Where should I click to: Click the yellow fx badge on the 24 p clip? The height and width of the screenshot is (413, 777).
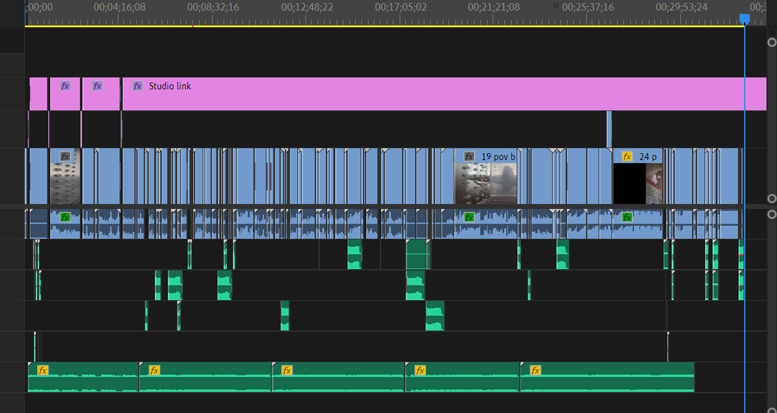[627, 157]
